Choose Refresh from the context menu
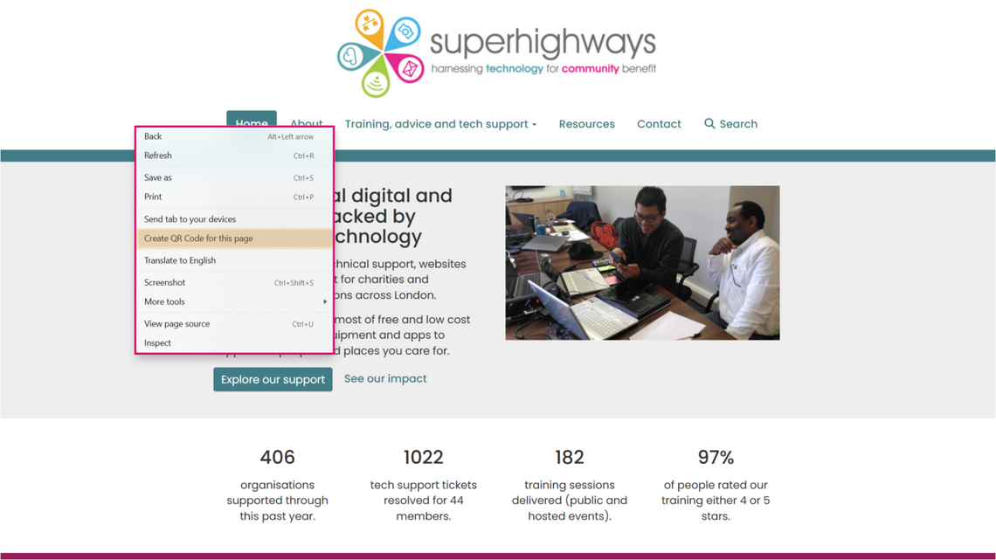The width and height of the screenshot is (996, 560). [158, 156]
